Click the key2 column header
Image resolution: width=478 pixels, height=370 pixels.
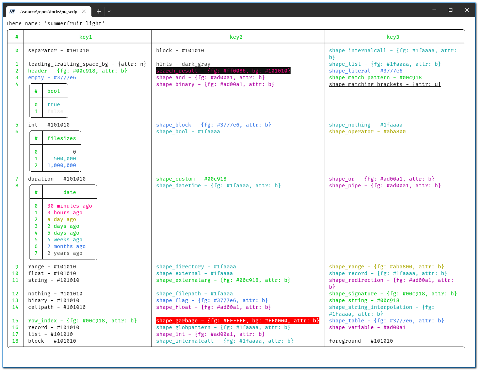pyautogui.click(x=236, y=37)
